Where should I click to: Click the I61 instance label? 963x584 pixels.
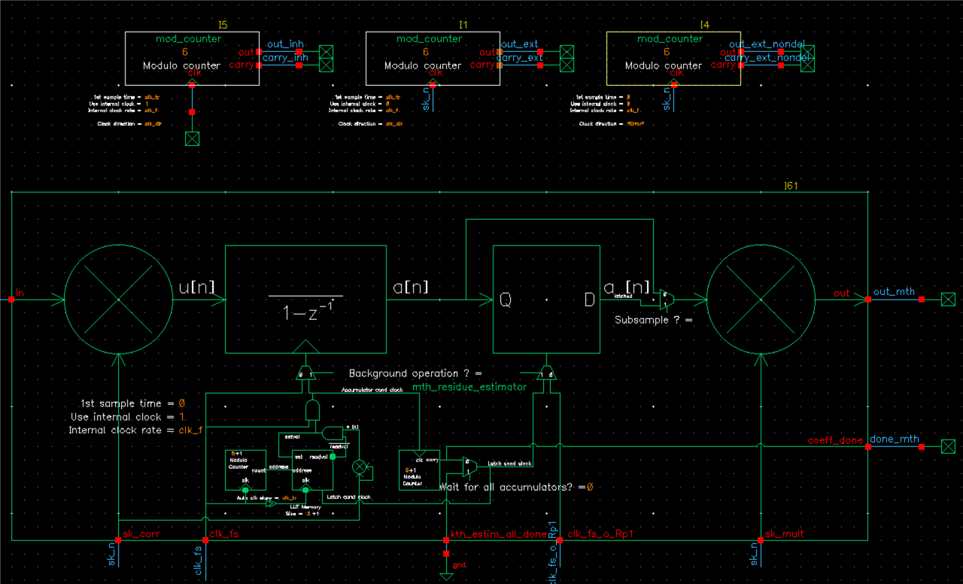(x=790, y=184)
